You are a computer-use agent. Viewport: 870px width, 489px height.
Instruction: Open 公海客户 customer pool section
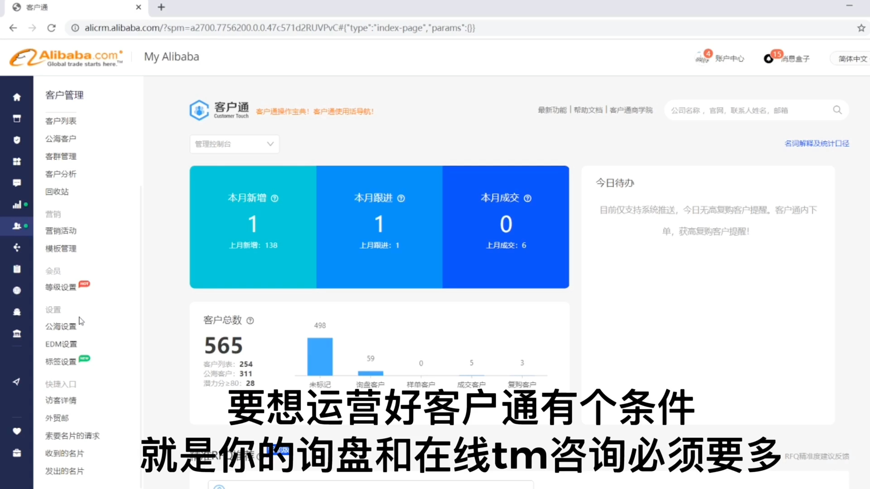pyautogui.click(x=61, y=139)
